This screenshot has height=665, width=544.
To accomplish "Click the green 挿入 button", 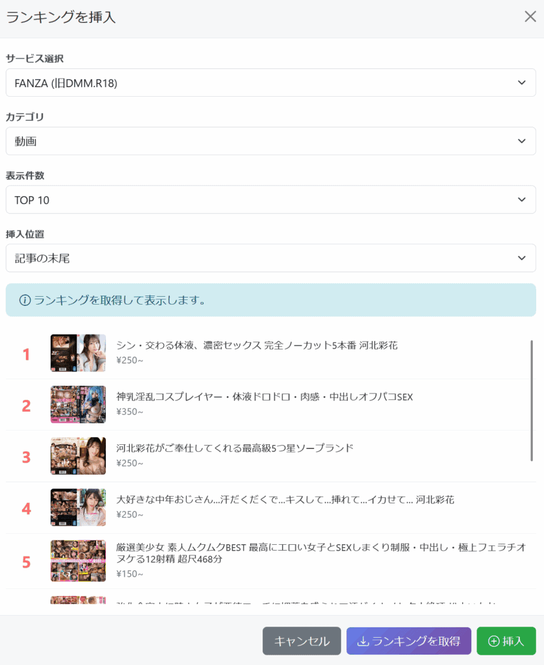I will coord(506,641).
